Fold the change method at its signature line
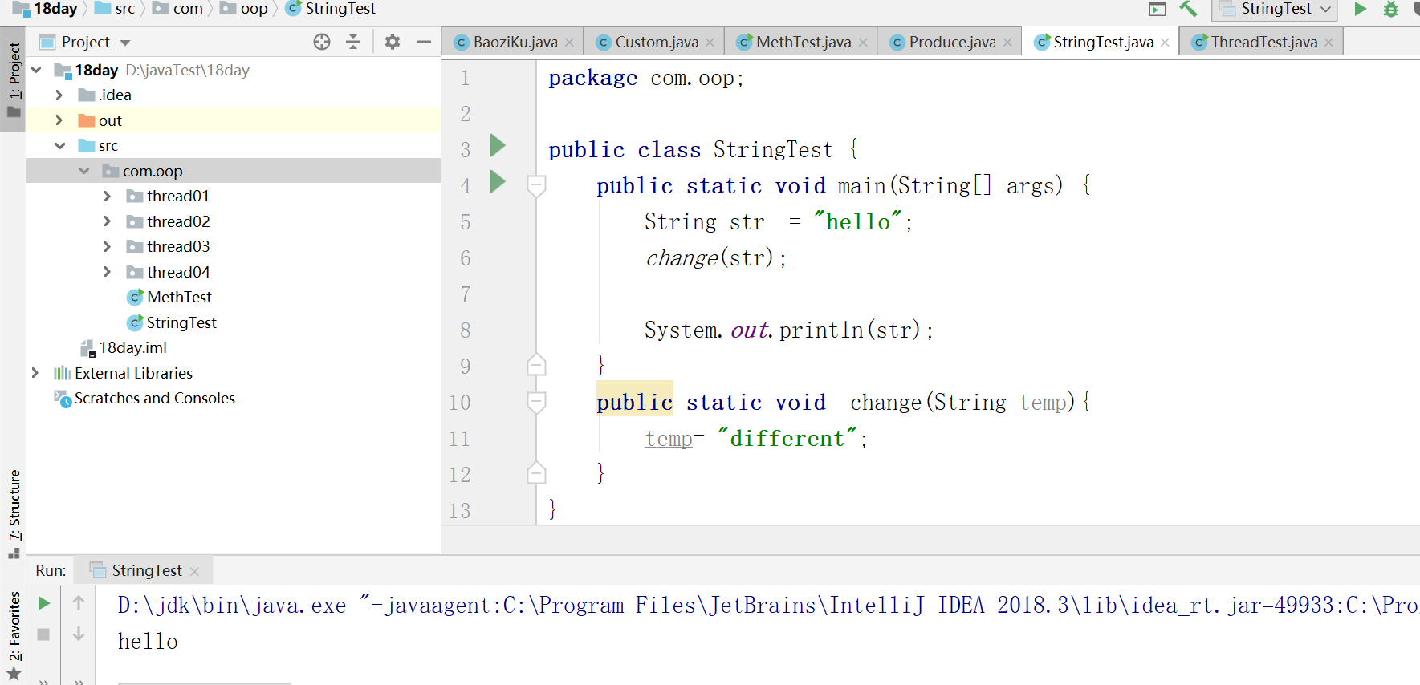 click(536, 401)
